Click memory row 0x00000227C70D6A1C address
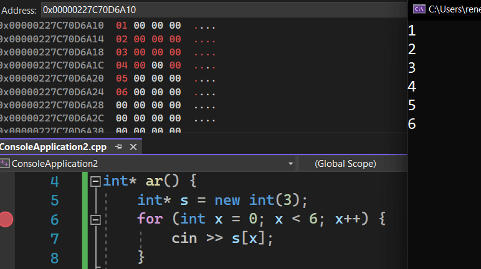 (x=52, y=65)
